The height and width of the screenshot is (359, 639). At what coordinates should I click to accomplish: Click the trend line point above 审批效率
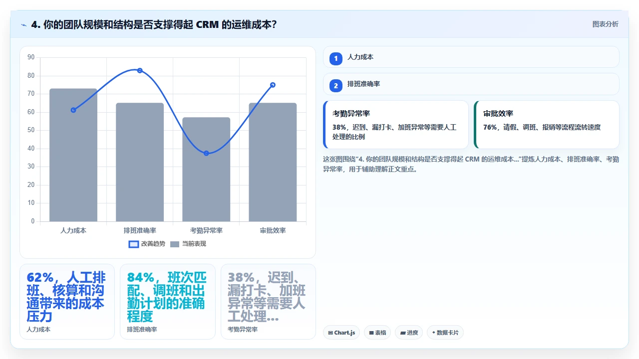pos(273,85)
